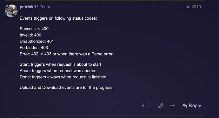Click the 'Success: < 400' text line
Viewport: 219px width, 118px height.
coord(34,29)
